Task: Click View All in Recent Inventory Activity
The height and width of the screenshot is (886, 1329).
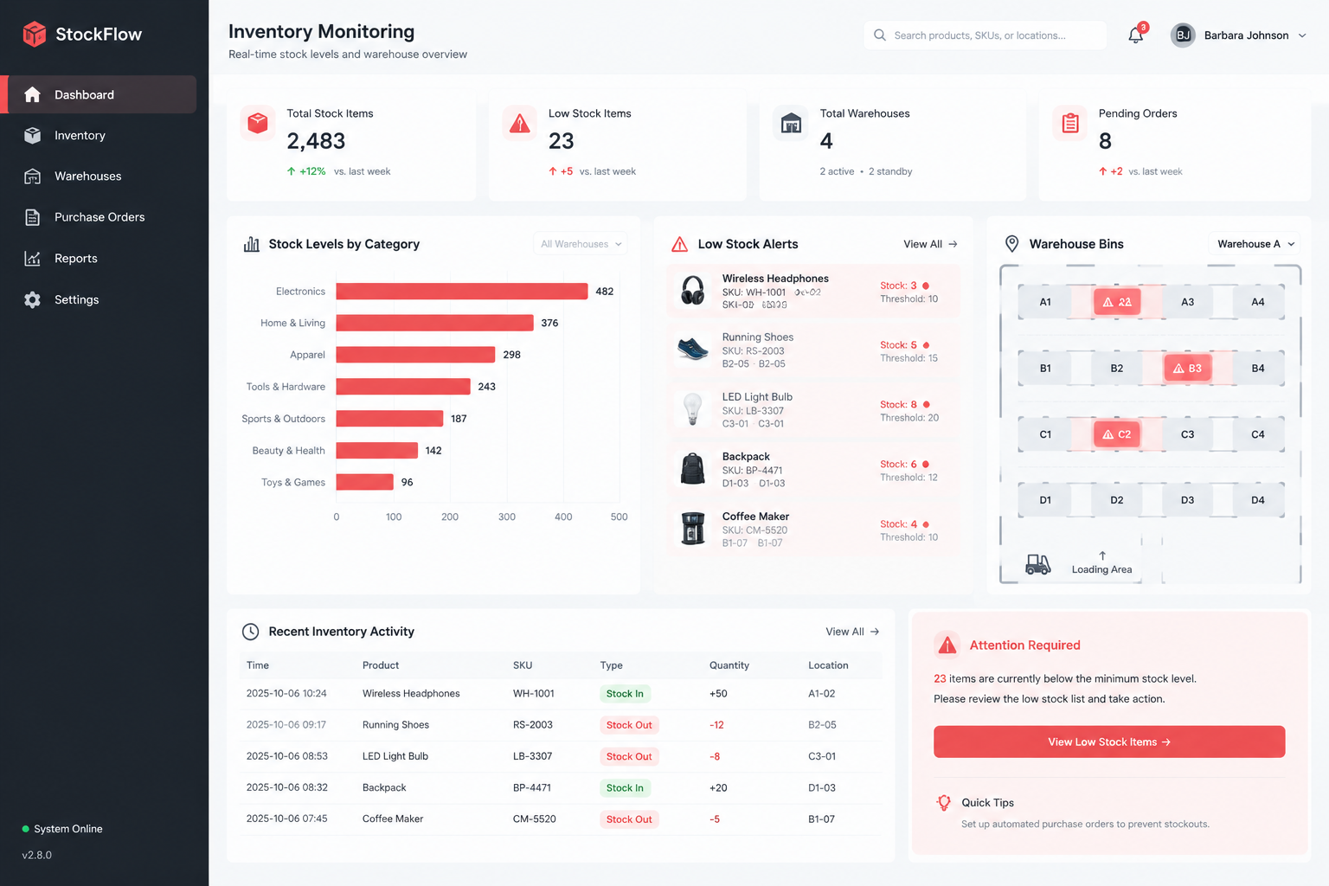Action: point(852,632)
